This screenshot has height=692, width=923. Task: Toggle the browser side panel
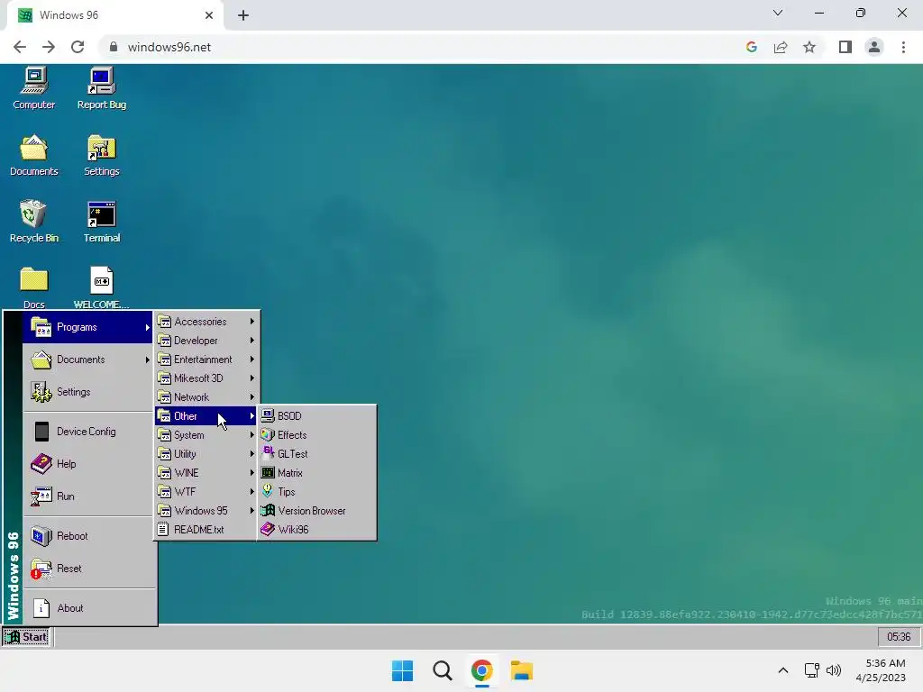[845, 47]
